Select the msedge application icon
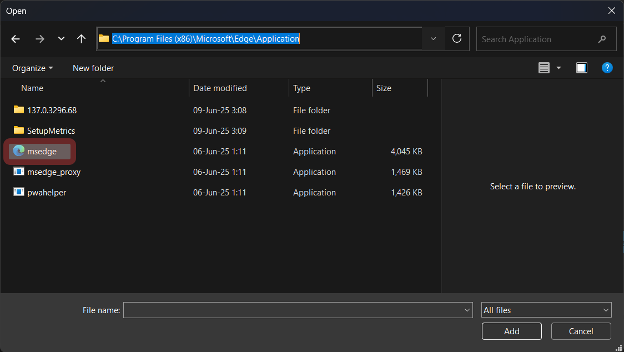This screenshot has height=352, width=624. [x=19, y=151]
